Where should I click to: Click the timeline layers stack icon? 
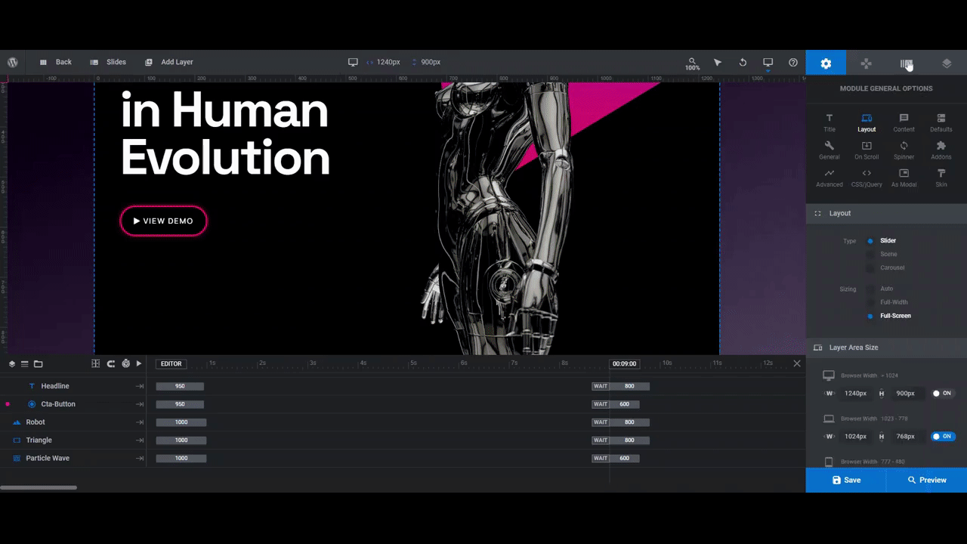click(12, 363)
